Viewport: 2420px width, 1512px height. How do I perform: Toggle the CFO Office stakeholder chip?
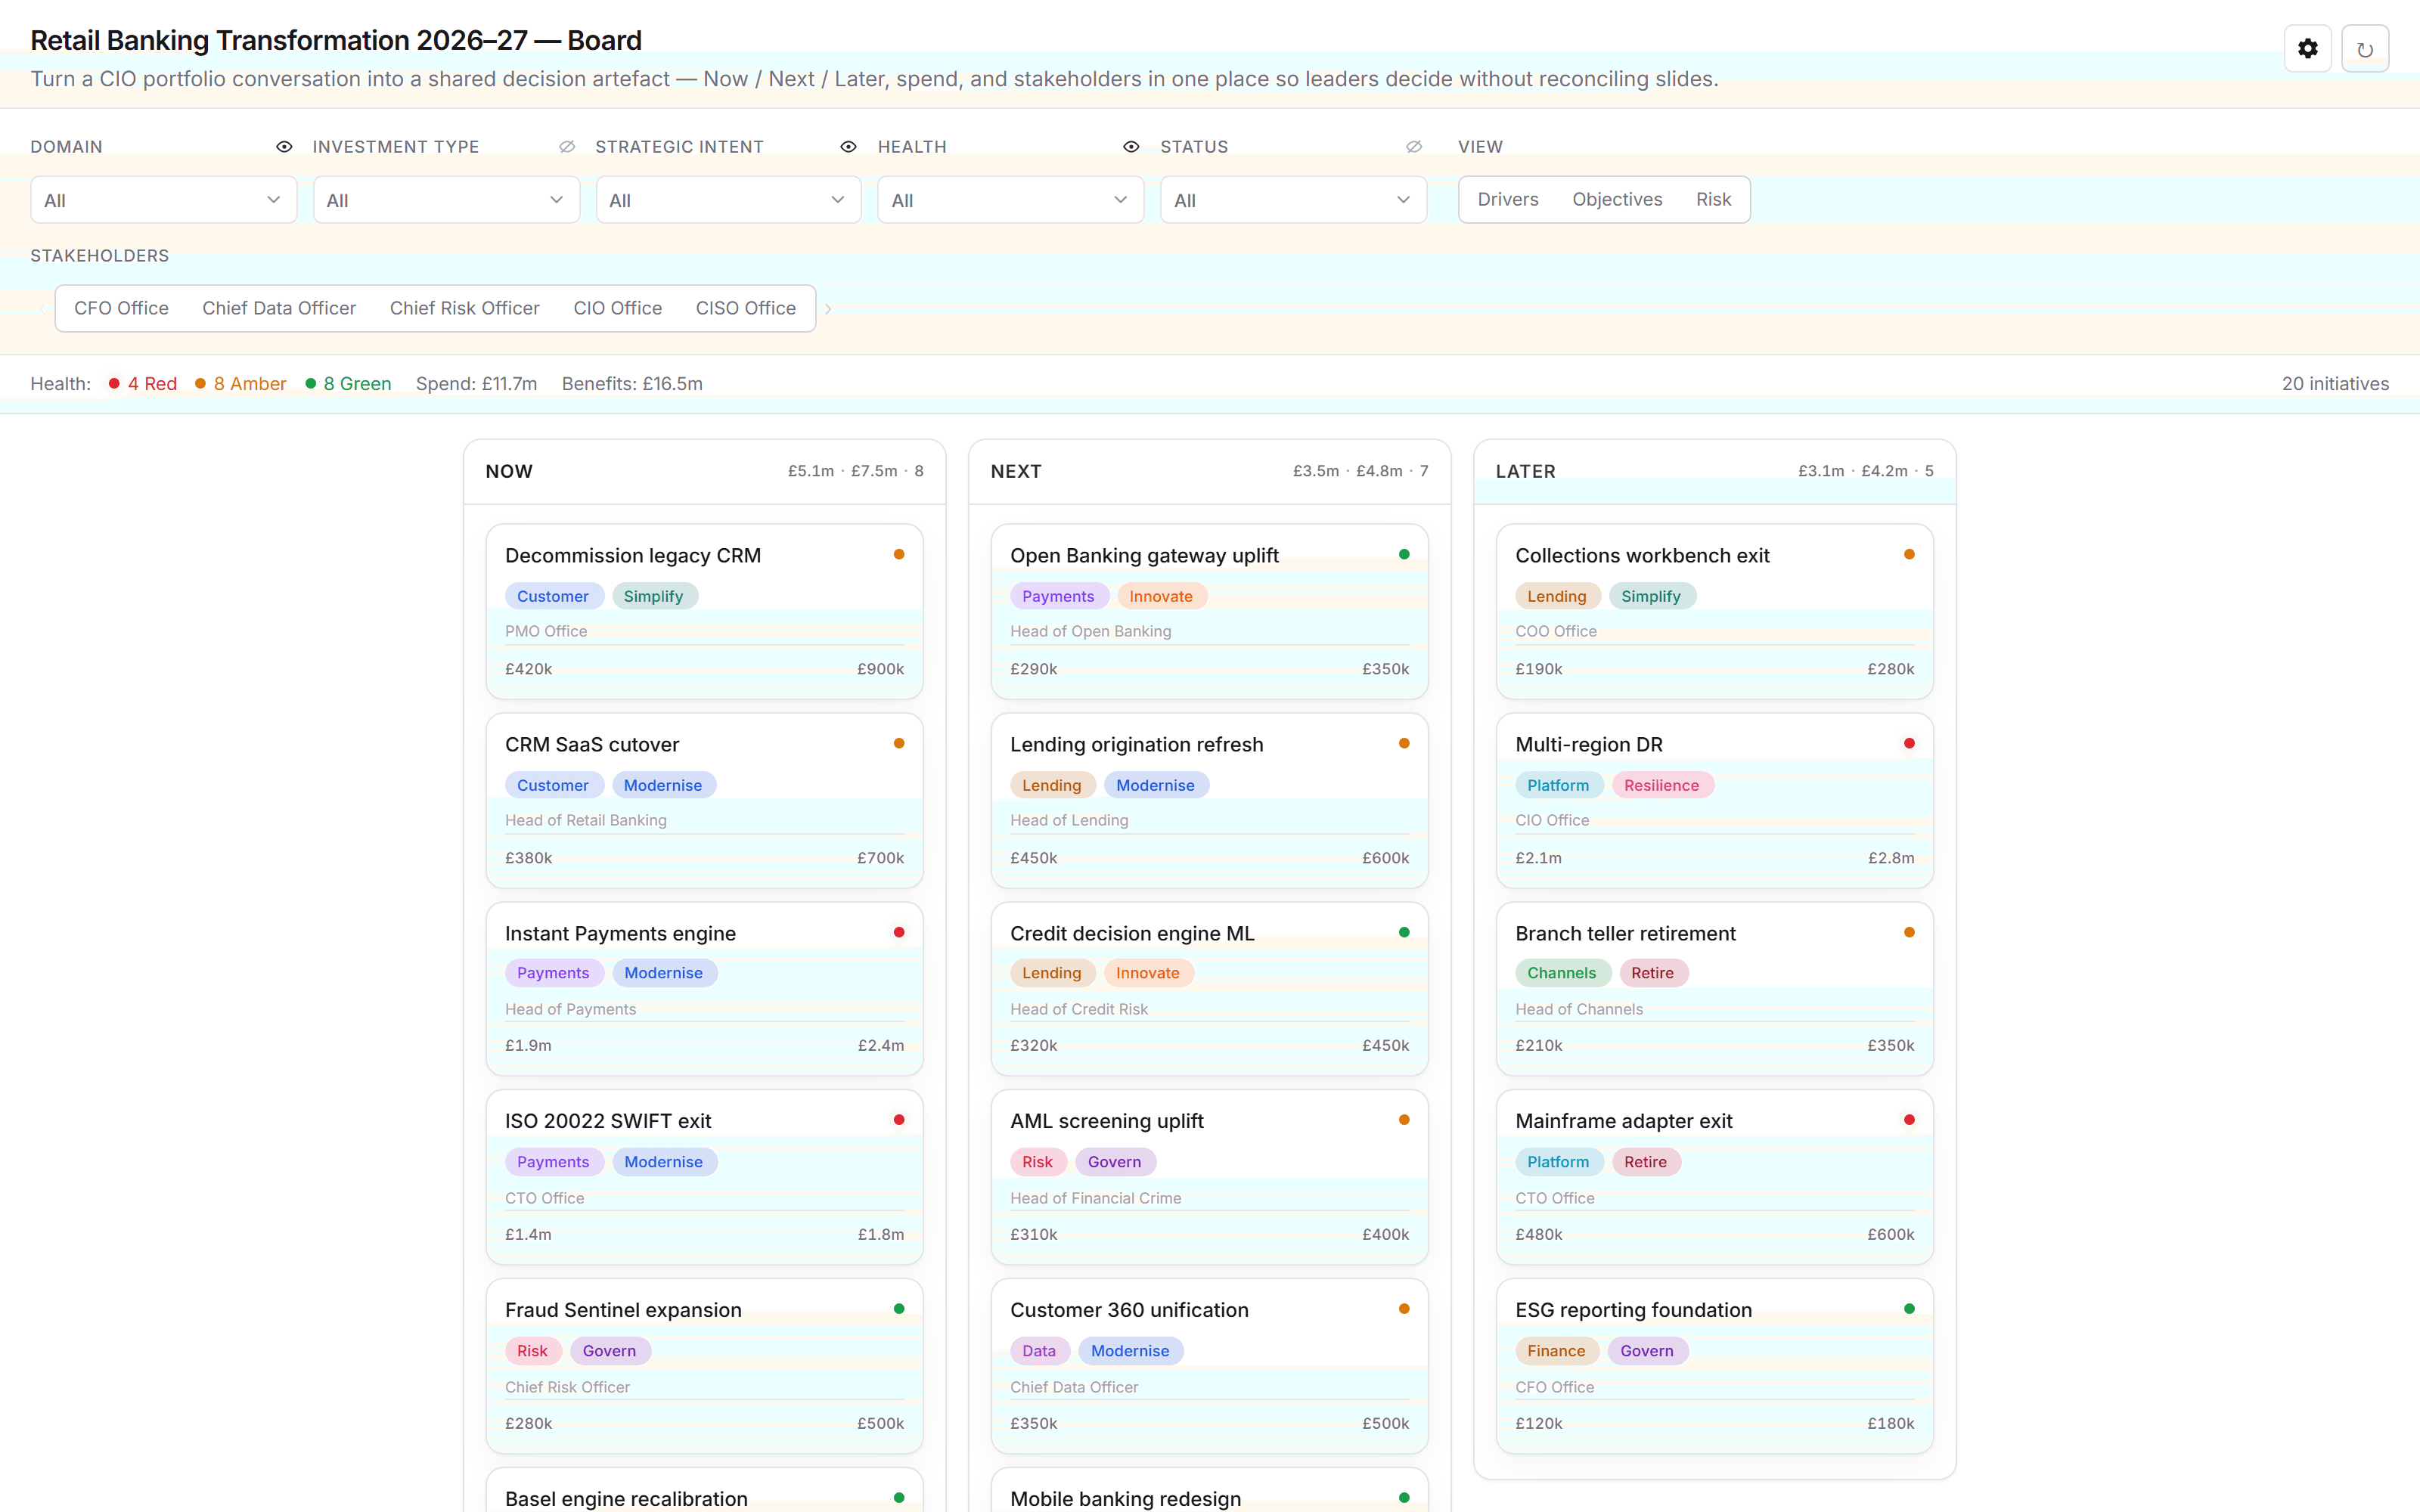point(121,309)
